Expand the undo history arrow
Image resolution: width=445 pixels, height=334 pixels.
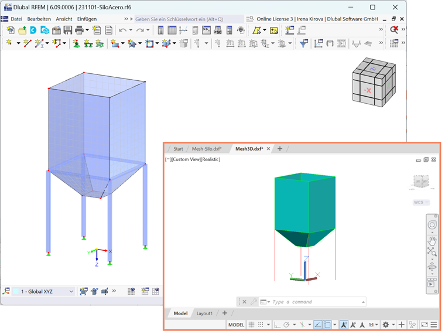tap(131, 30)
